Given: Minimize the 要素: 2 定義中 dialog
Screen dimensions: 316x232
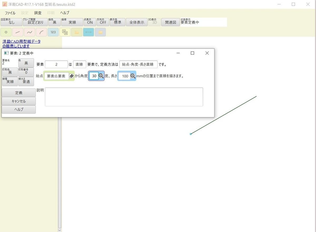Looking at the screenshot, I should 178,53.
